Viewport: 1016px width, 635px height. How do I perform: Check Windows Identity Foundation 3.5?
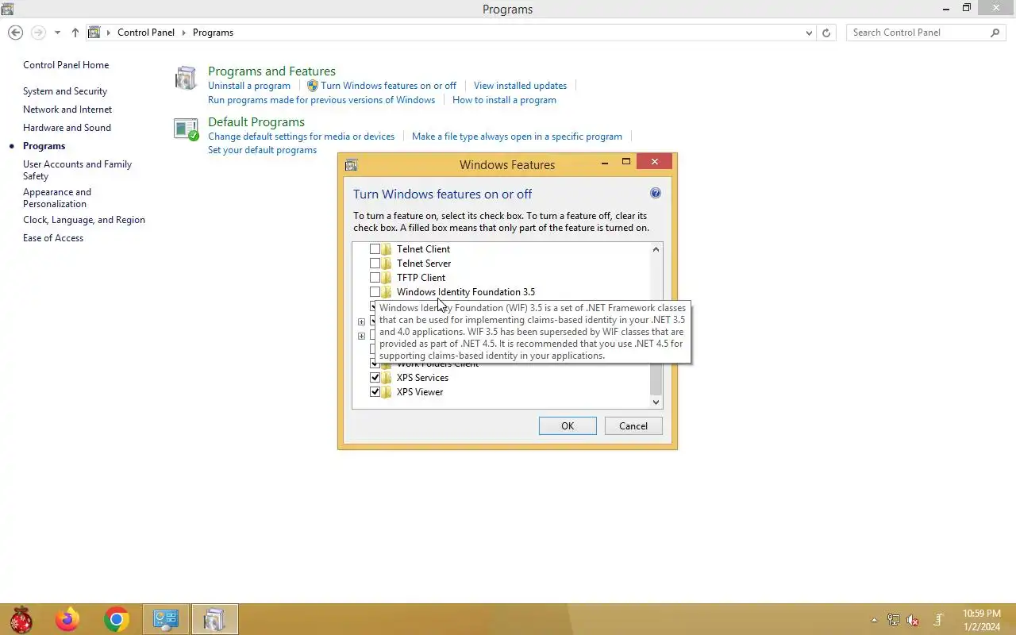375,292
